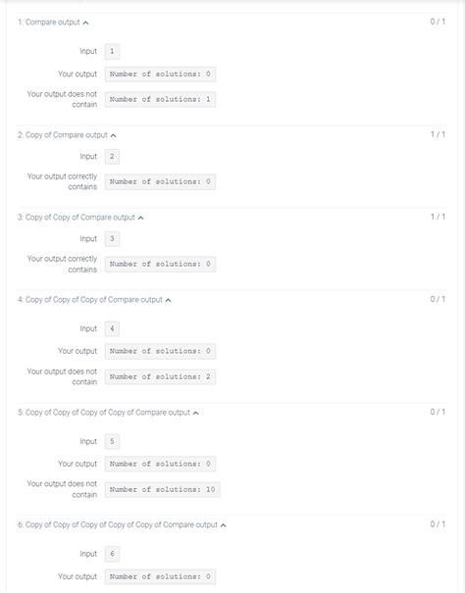This screenshot has width=465, height=593.
Task: Click test 1 score 0 / 1
Action: pos(438,22)
